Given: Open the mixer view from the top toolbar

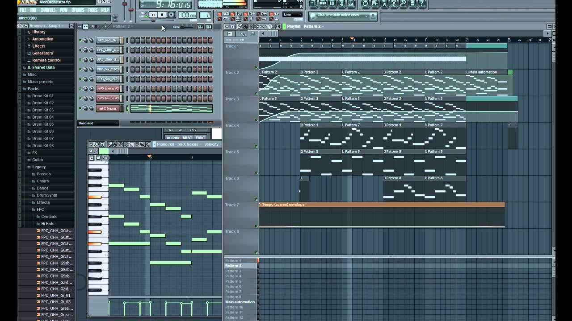Looking at the screenshot, I should click(351, 4).
